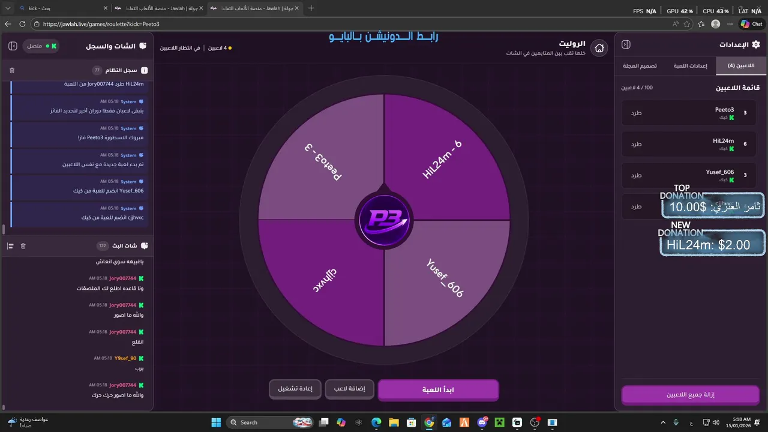This screenshot has width=768, height=432.
Task: Switch to the تصميم العجلة tab
Action: tap(640, 65)
